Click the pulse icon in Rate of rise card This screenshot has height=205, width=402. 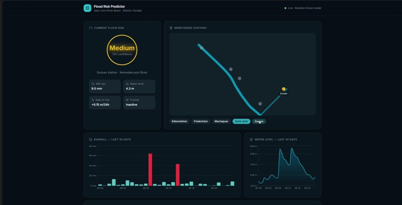(x=93, y=100)
